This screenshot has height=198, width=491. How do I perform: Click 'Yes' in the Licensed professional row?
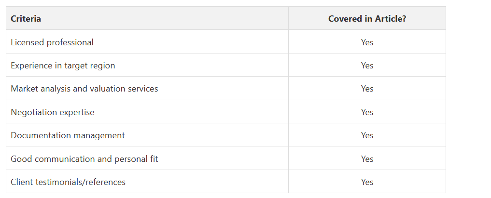click(367, 42)
